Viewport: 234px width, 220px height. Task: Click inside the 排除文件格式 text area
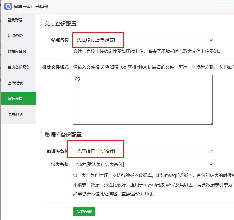[143, 100]
